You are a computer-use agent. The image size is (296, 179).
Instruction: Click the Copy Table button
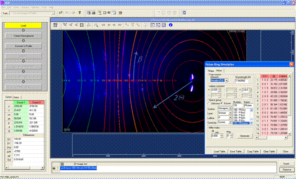pyautogui.click(x=253, y=151)
